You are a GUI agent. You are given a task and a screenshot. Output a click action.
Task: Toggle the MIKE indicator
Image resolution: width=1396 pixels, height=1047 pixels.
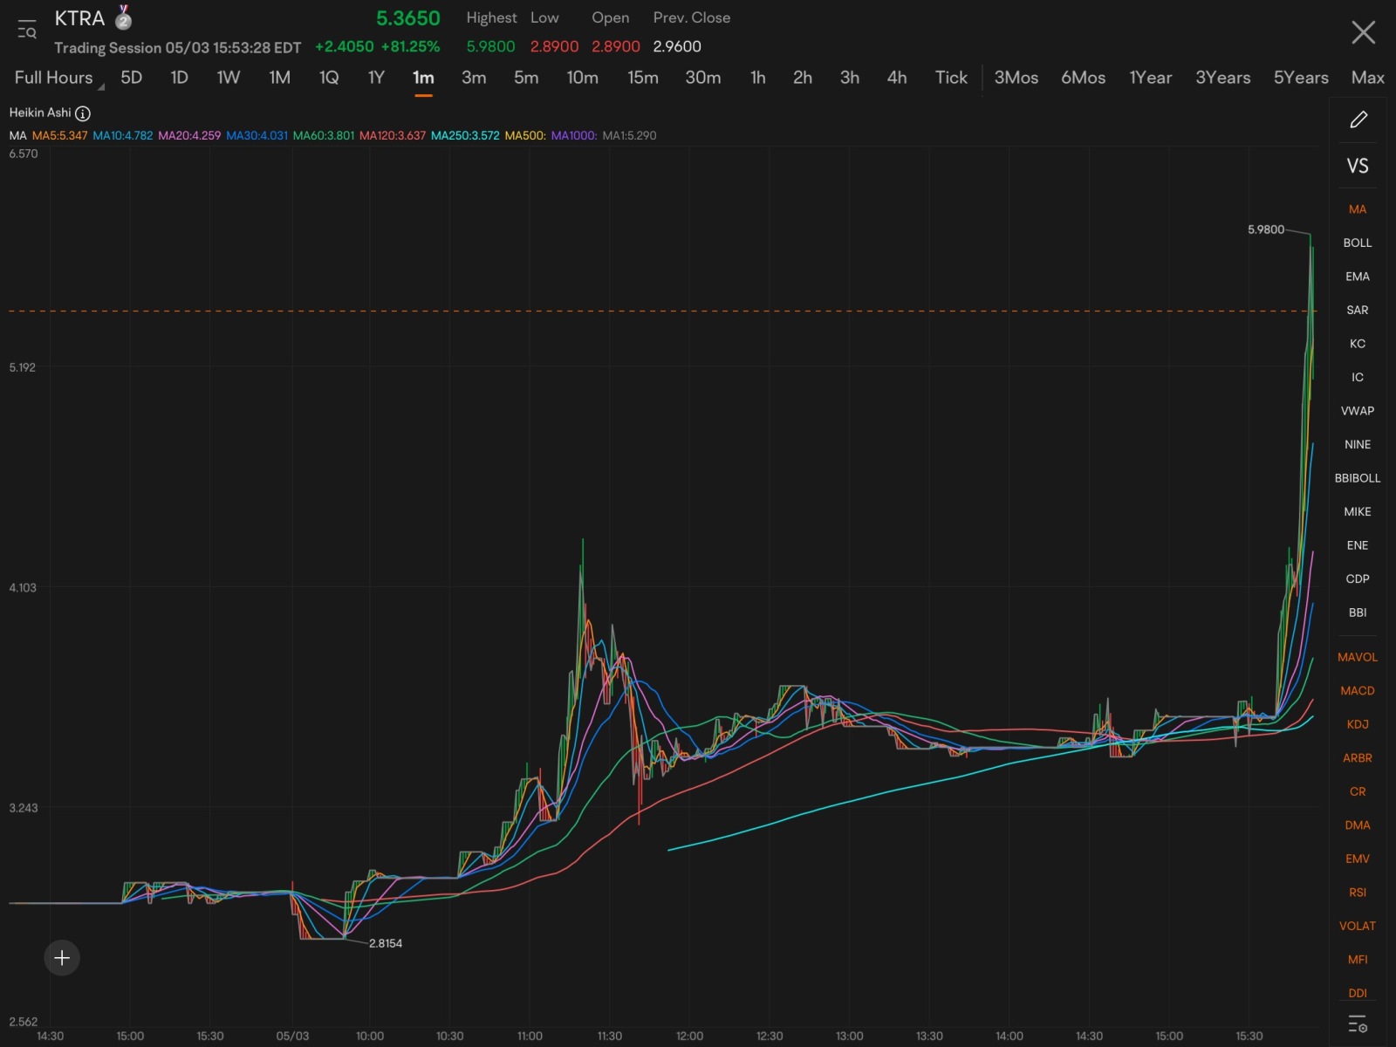coord(1358,511)
